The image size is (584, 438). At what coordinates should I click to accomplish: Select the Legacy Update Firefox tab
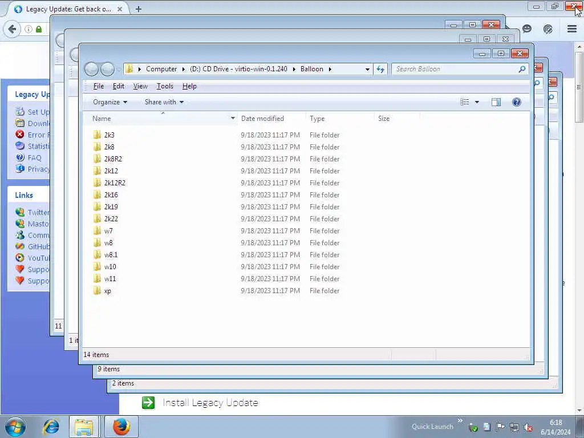coord(67,9)
